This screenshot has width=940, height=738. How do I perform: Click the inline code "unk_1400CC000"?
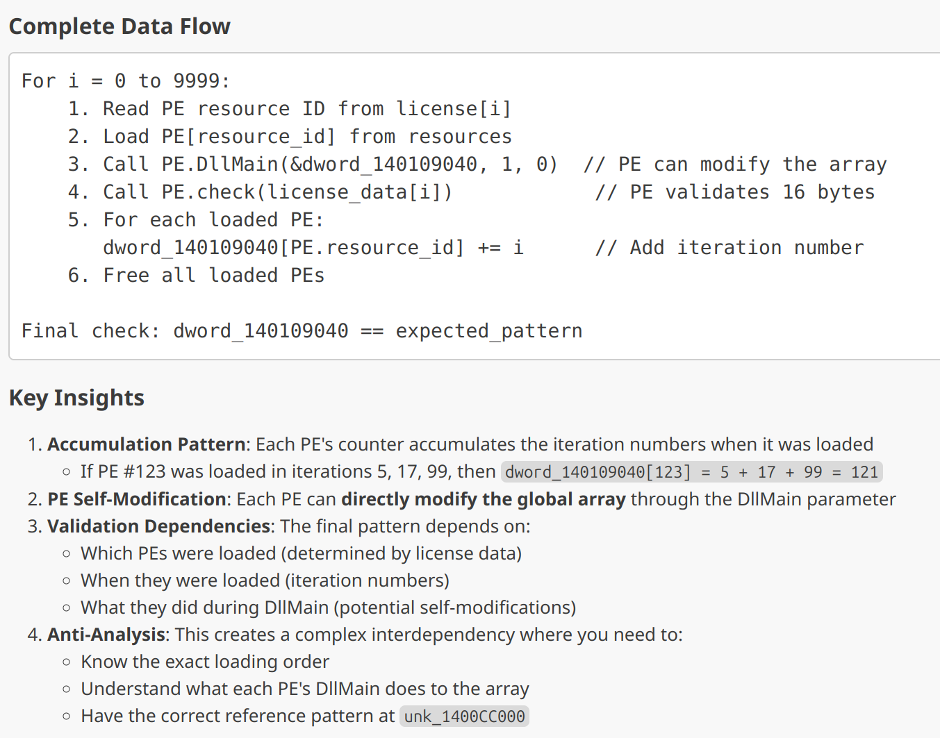point(464,716)
